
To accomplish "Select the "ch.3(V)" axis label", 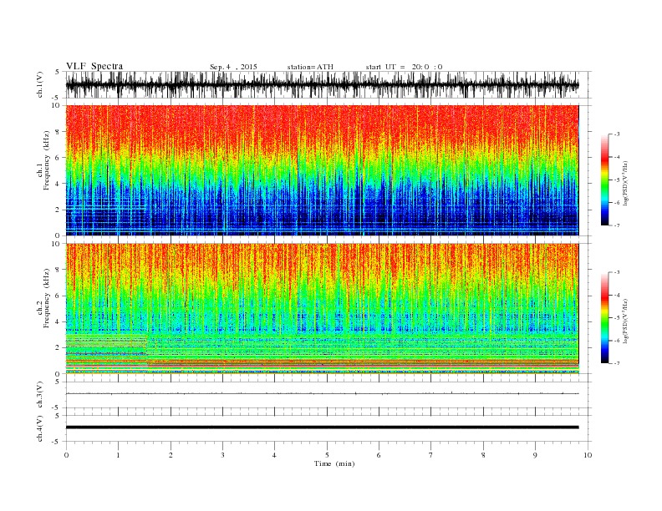I will [x=40, y=395].
